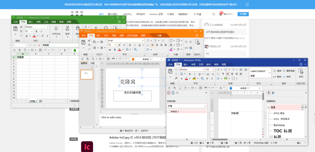Viewport: 315px width, 152px height.
Task: Click the subscript icon in Write
Action: click(x=213, y=74)
